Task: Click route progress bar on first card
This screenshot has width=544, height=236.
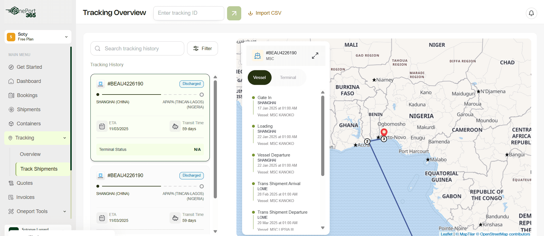Action: (150, 95)
